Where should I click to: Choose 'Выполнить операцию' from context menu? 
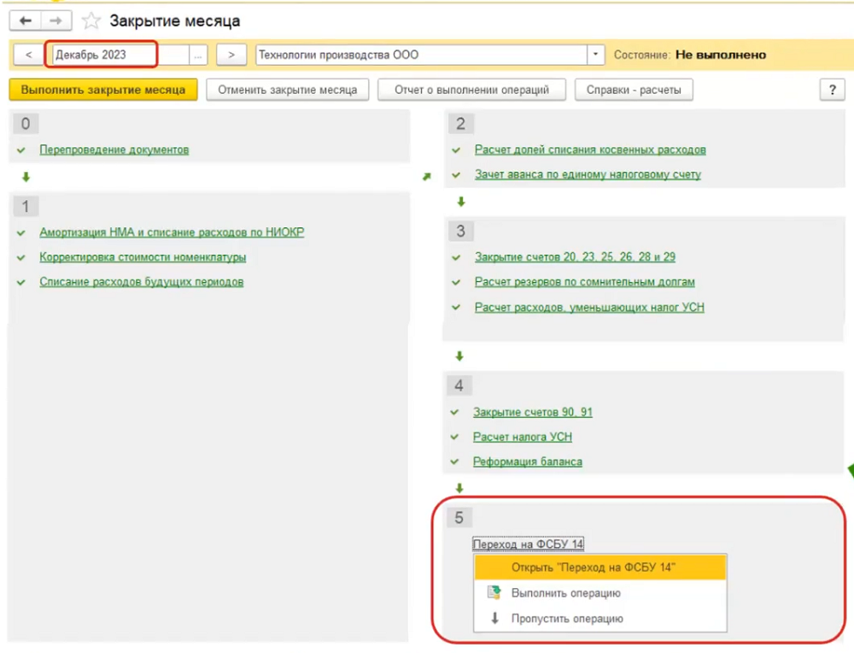(565, 593)
